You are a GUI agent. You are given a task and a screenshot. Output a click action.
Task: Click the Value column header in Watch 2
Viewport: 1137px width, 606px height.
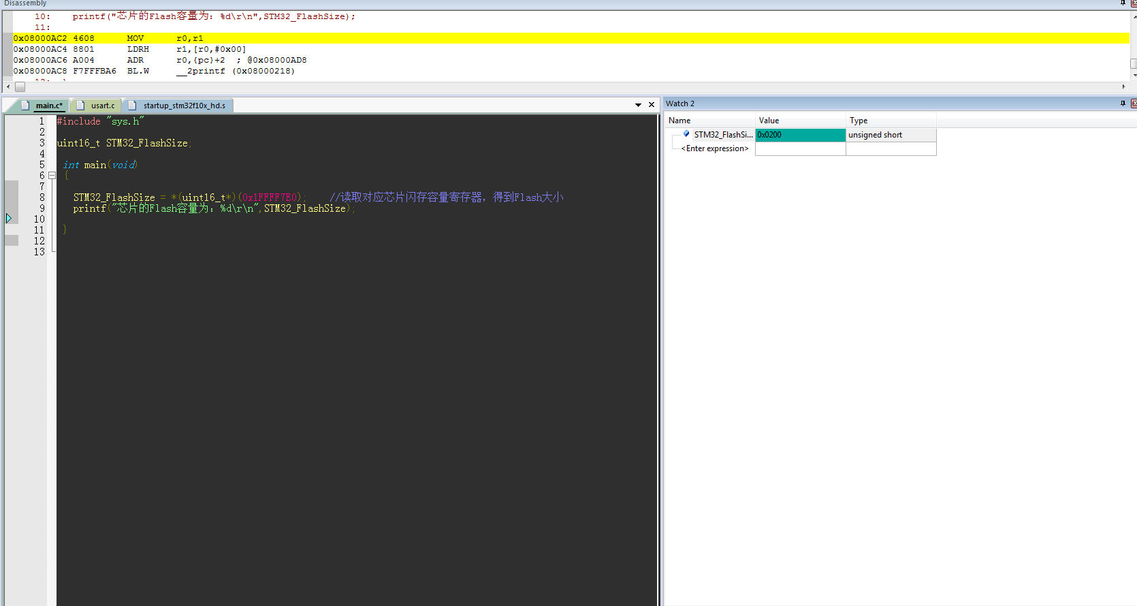tap(801, 121)
